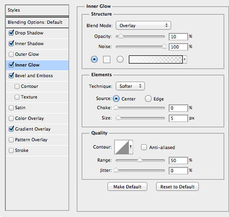
Task: Enable the Outer Glow checkbox
Action: [11, 54]
